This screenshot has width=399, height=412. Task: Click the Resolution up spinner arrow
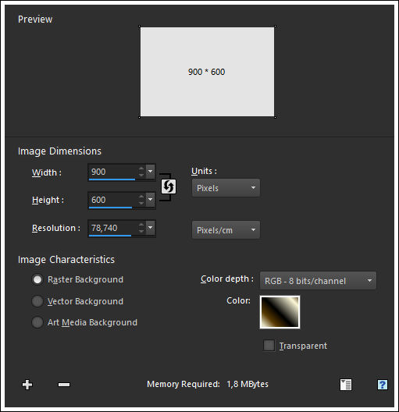[141, 225]
